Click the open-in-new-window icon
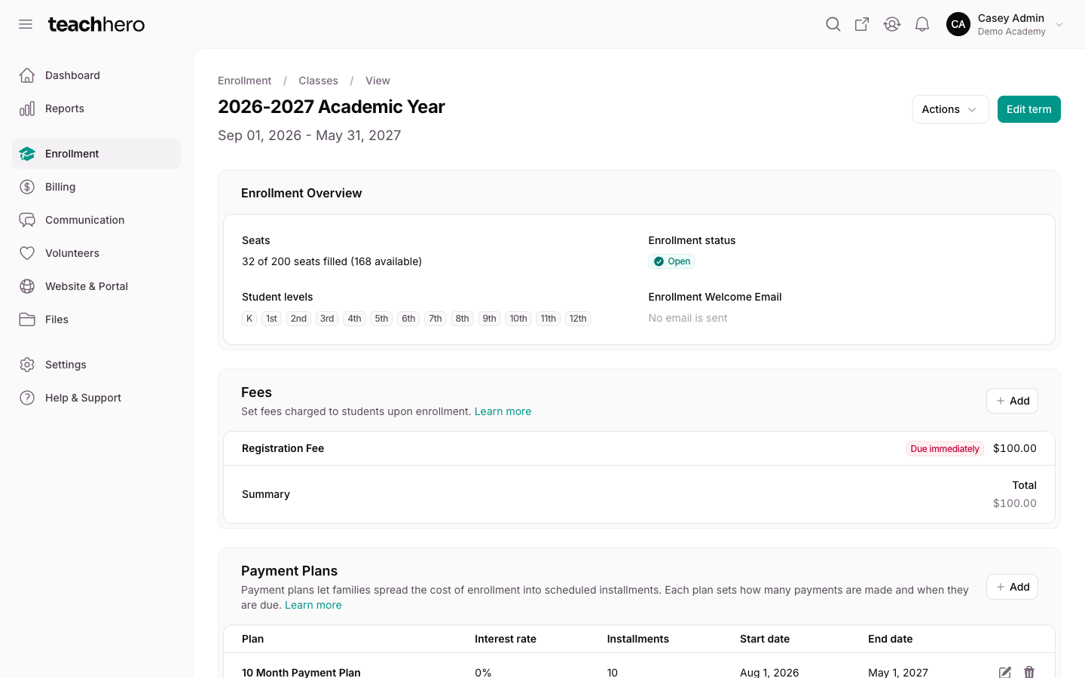1085x678 pixels. click(x=862, y=24)
